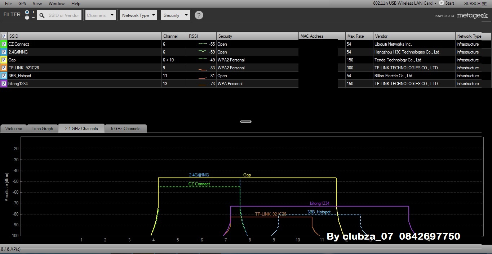Sort by the Network Type column header

(473, 36)
